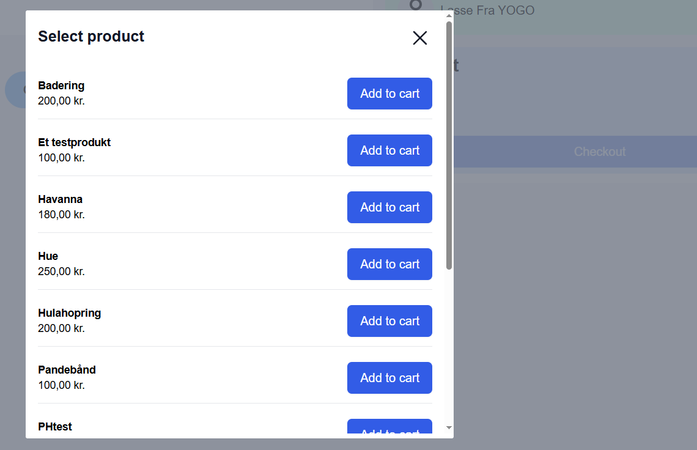
Task: Add Et testprodukt to cart
Action: pos(389,150)
